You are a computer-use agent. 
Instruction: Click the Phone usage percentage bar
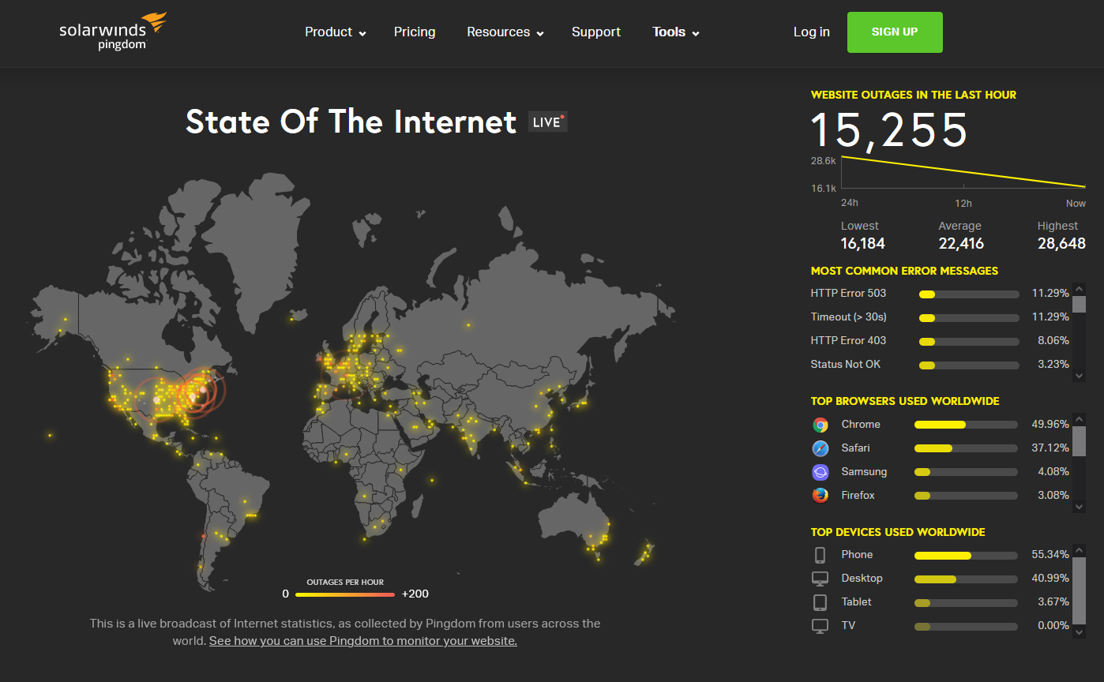[966, 555]
